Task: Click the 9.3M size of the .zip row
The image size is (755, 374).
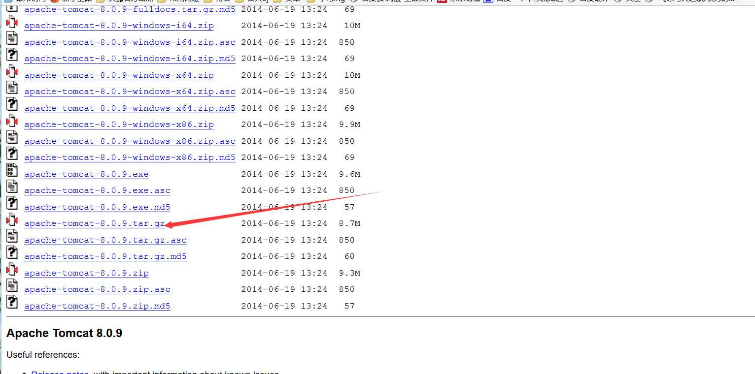Action: (349, 273)
